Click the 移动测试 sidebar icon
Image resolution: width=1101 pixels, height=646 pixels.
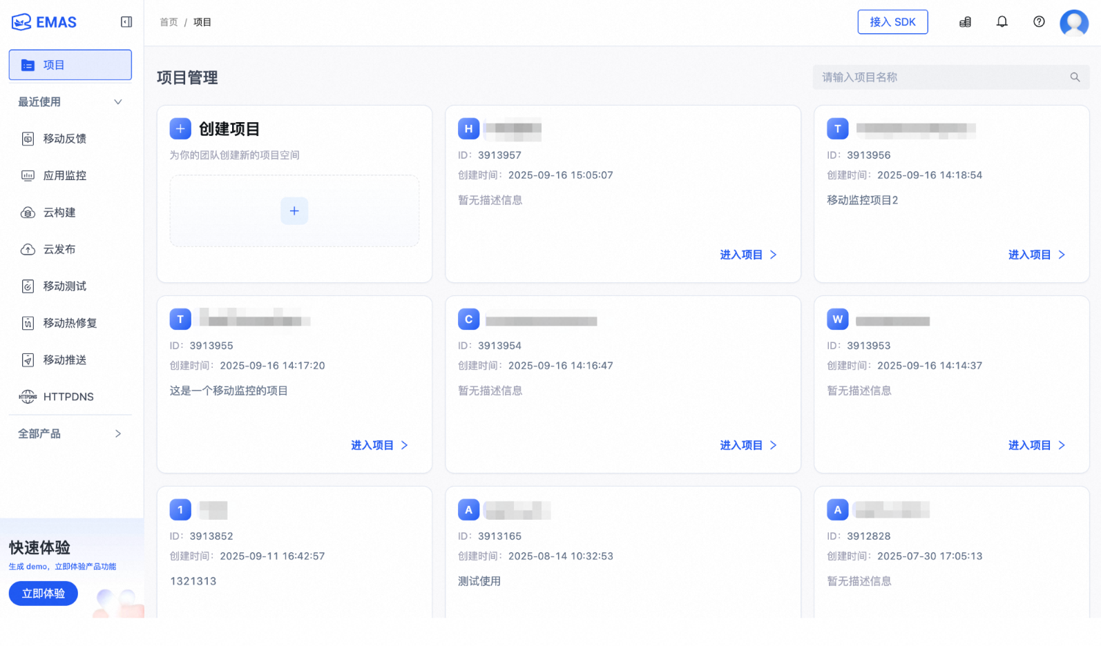pos(28,286)
